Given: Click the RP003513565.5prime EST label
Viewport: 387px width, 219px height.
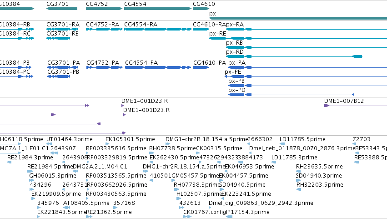Looking at the screenshot, I should pyautogui.click(x=116, y=176).
